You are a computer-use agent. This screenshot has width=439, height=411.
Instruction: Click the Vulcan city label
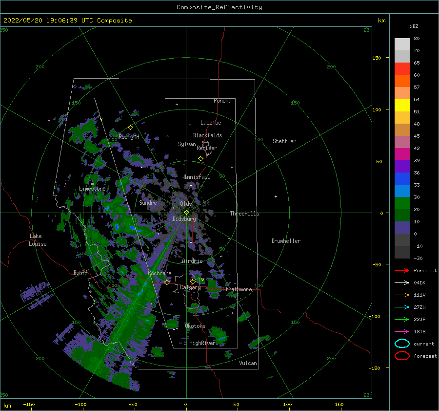click(x=248, y=363)
